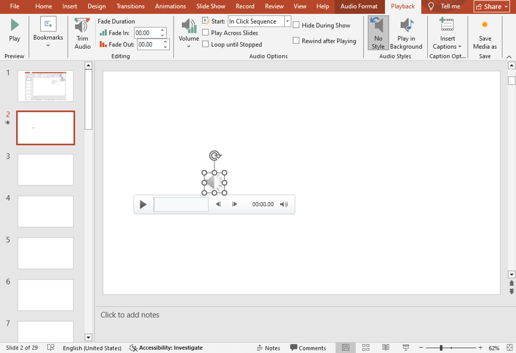This screenshot has height=353, width=516.
Task: Select the Trim Audio tool
Action: point(81,33)
